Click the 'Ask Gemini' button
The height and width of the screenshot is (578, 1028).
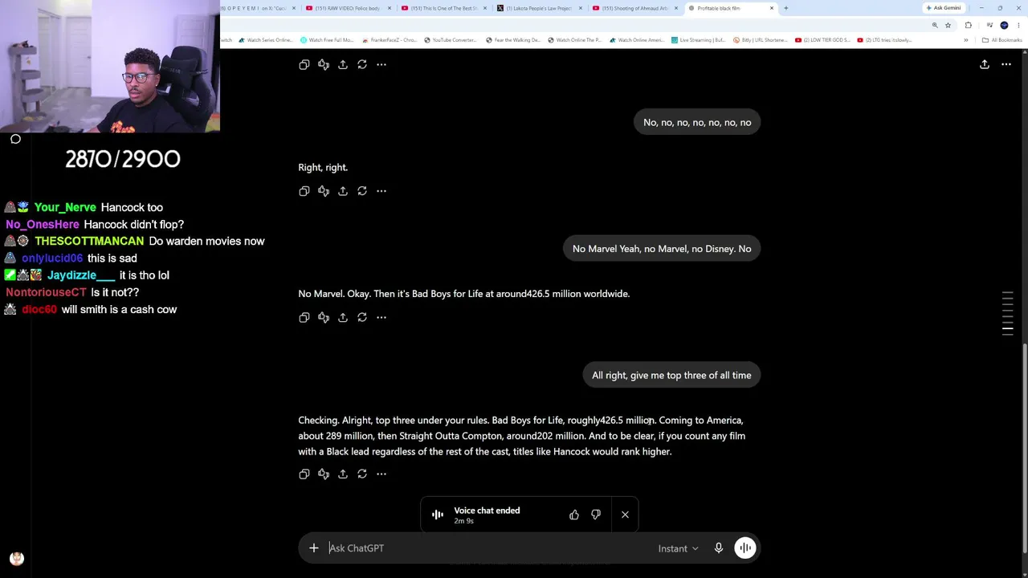[x=944, y=8]
